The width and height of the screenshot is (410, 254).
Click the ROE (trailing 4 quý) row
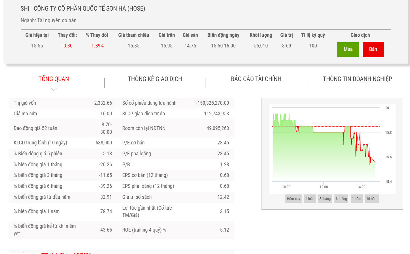click(175, 230)
